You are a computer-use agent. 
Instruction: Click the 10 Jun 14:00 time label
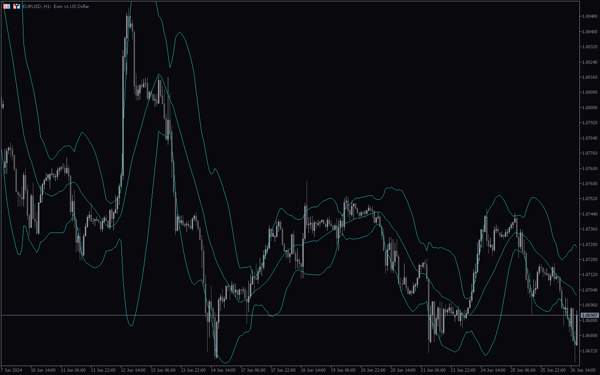43,370
